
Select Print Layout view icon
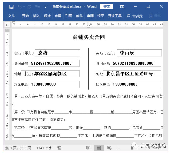coord(99,148)
